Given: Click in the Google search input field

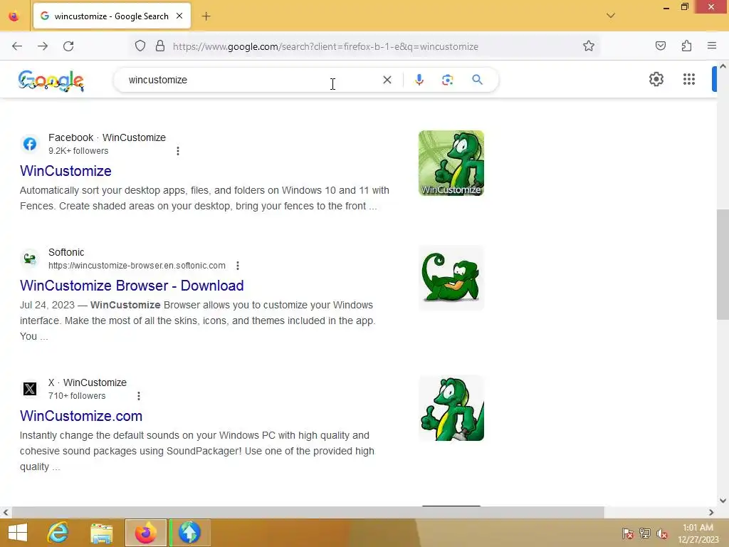Looking at the screenshot, I should (251, 80).
